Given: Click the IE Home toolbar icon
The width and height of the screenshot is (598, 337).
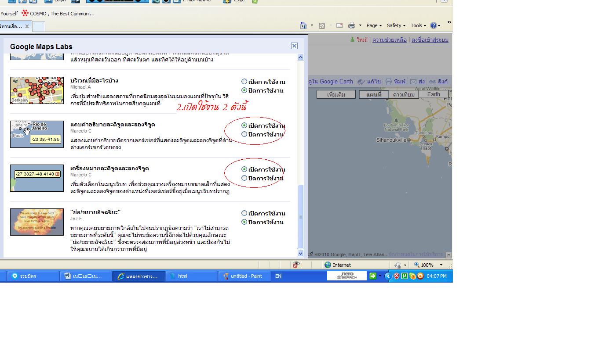Looking at the screenshot, I should [x=303, y=25].
